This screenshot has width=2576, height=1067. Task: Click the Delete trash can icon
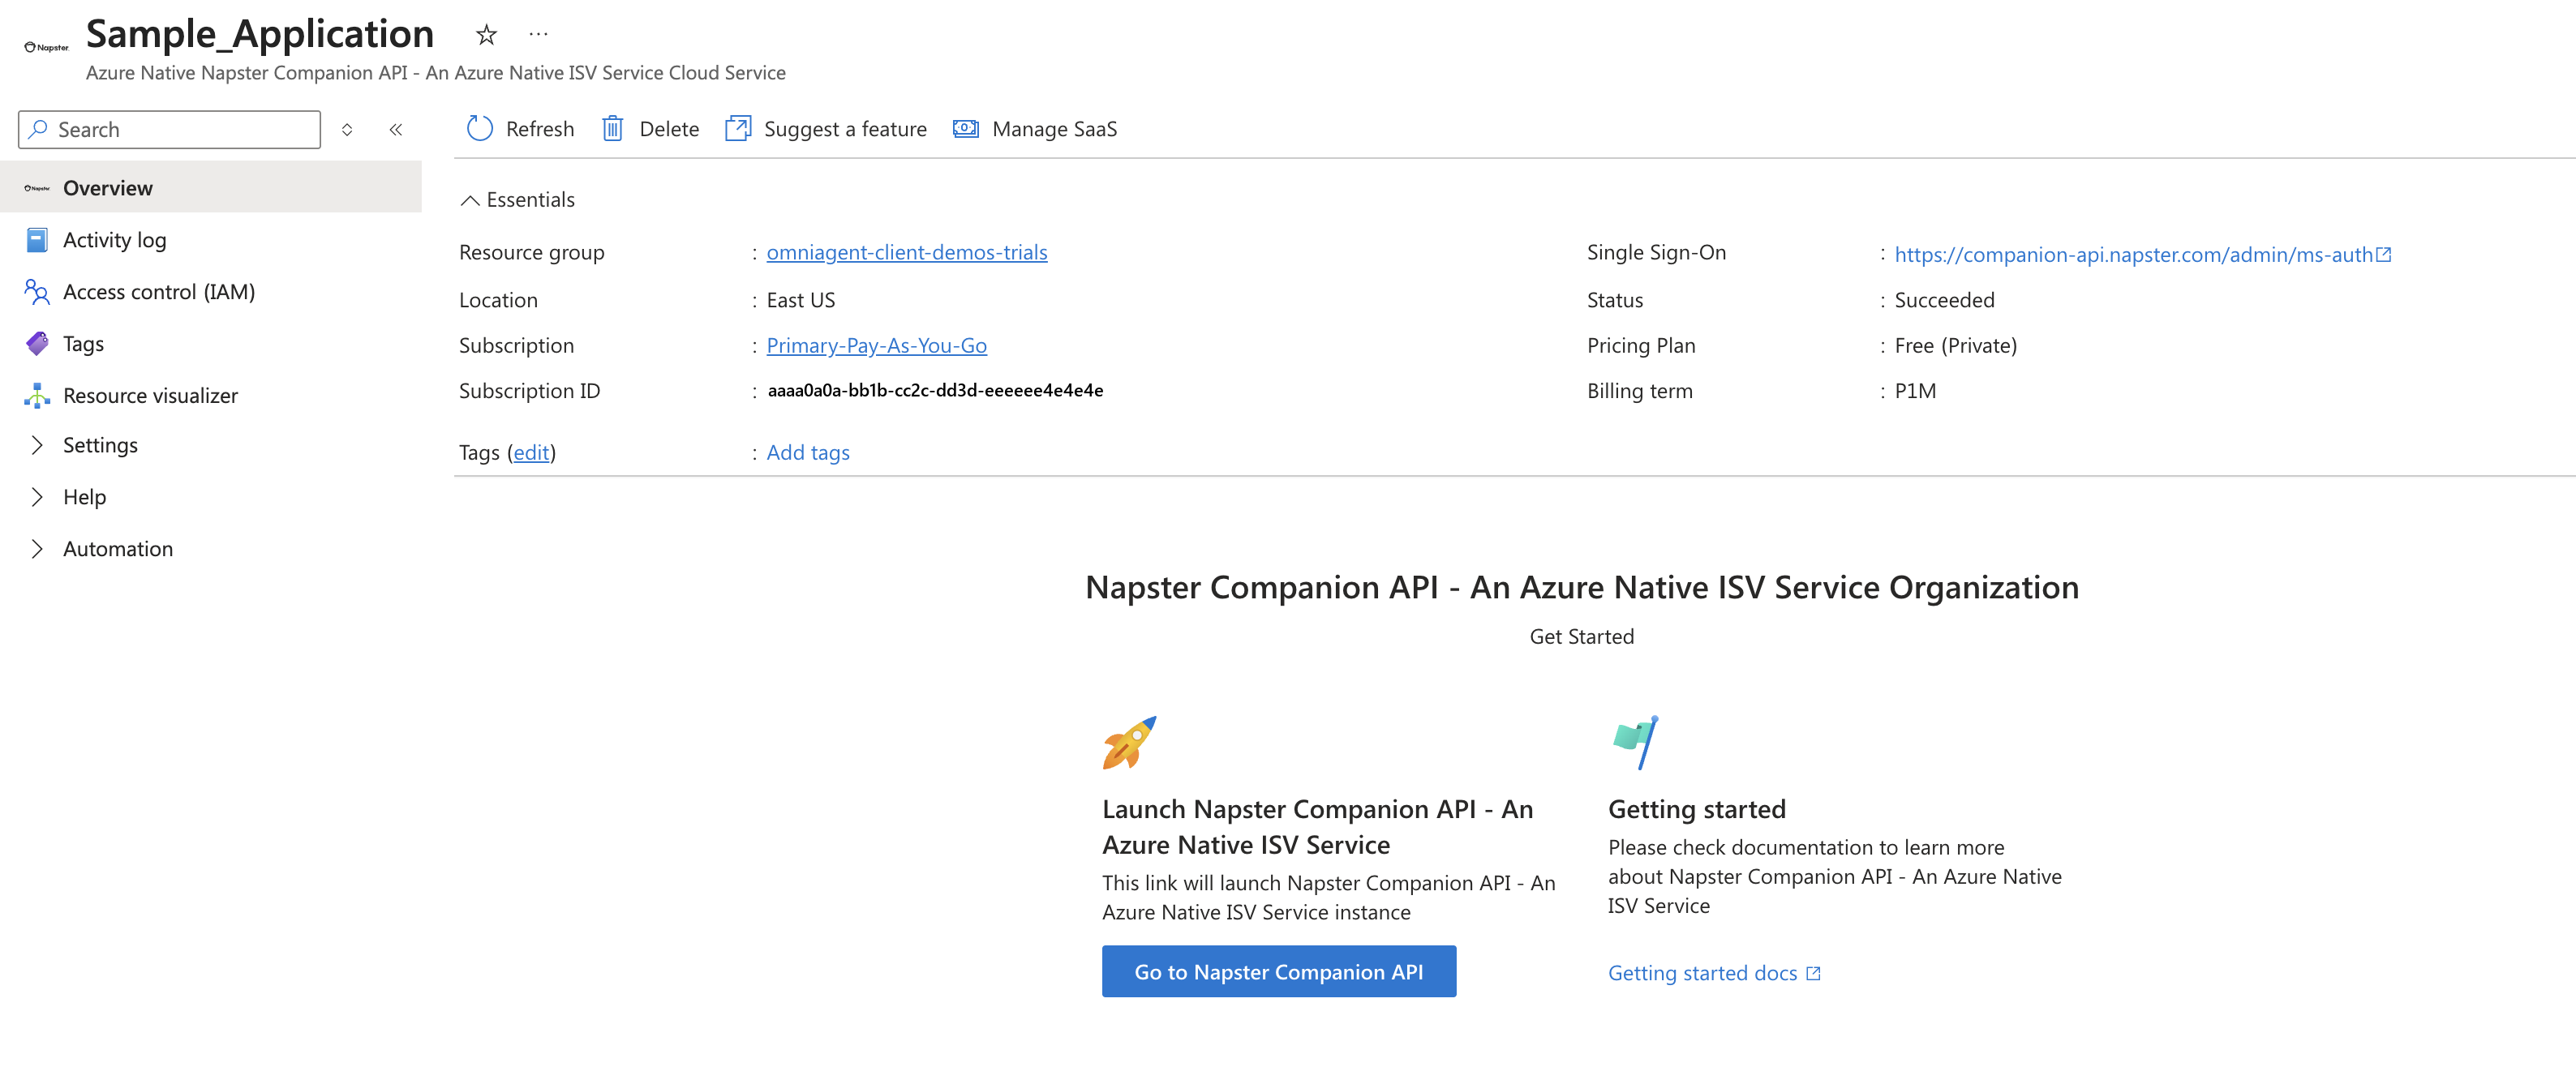pyautogui.click(x=613, y=129)
